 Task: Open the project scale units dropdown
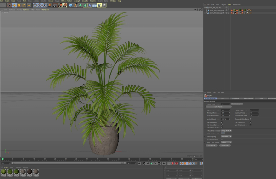point(237,104)
